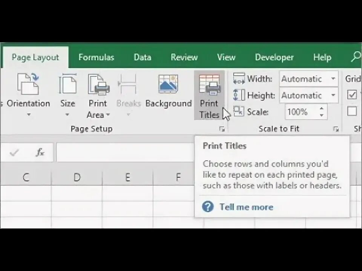Click the Scale icon in Scale to Fit
Screen dimensions: 362x271
coord(238,111)
